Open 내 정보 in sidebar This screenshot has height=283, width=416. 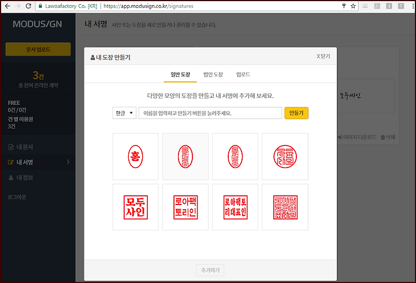(25, 177)
